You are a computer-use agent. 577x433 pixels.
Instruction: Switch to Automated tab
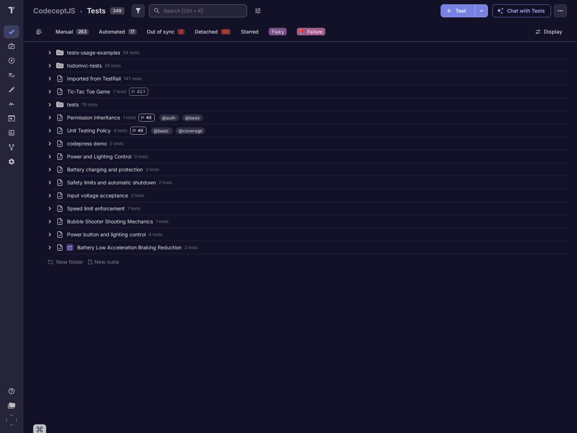[x=118, y=32]
